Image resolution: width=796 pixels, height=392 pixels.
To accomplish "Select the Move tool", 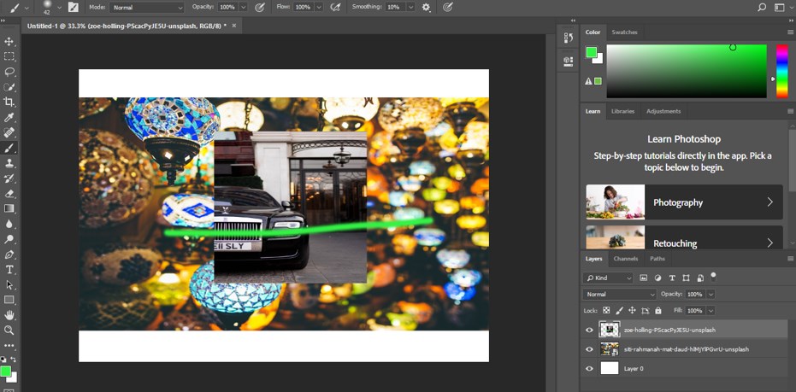I will [x=9, y=41].
